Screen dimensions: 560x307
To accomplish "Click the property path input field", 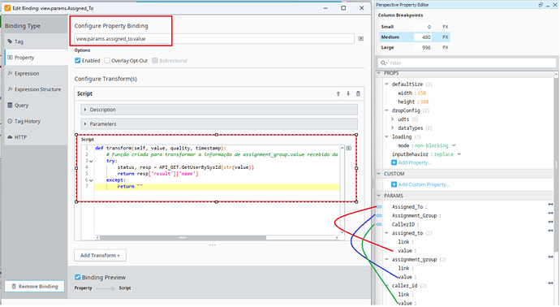I will 214,39.
